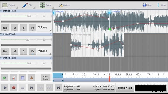Collapse track 1 header triangle
Screen dimensions: 168x94
tap(1, 11)
